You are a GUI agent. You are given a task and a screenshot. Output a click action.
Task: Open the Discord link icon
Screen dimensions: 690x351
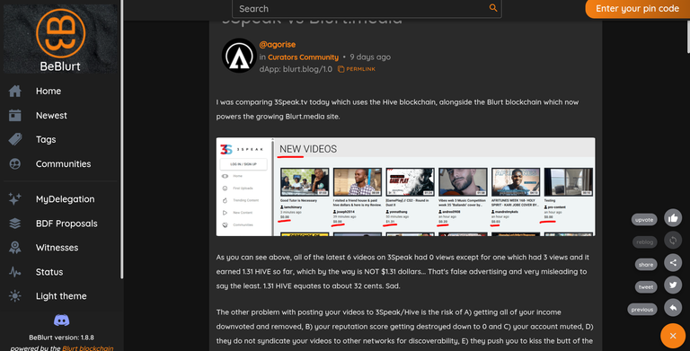pyautogui.click(x=61, y=320)
